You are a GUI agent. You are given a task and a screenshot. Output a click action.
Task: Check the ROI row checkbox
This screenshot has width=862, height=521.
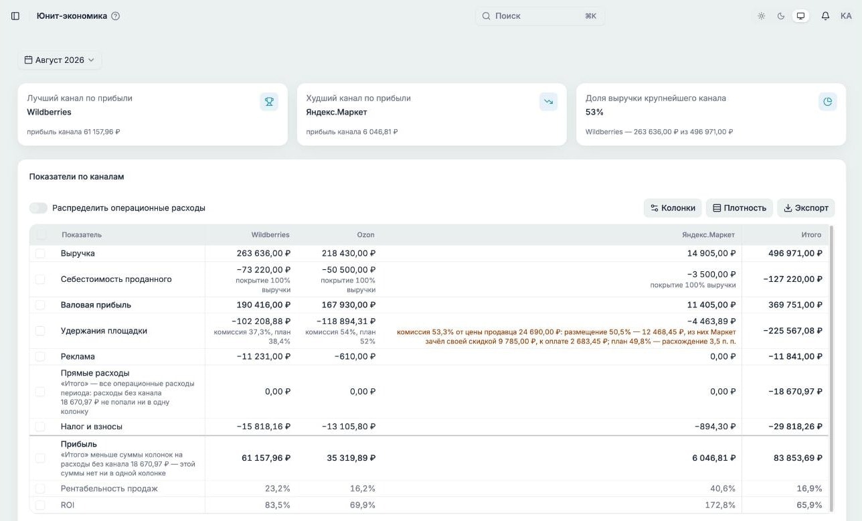[40, 505]
